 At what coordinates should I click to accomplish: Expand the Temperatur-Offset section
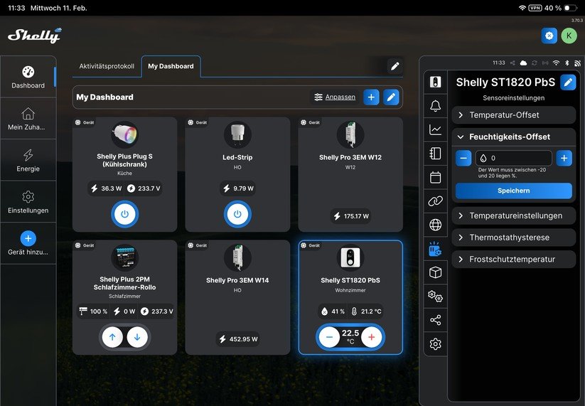pos(513,115)
